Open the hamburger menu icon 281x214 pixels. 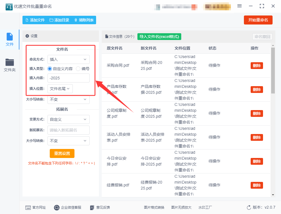pos(239,6)
